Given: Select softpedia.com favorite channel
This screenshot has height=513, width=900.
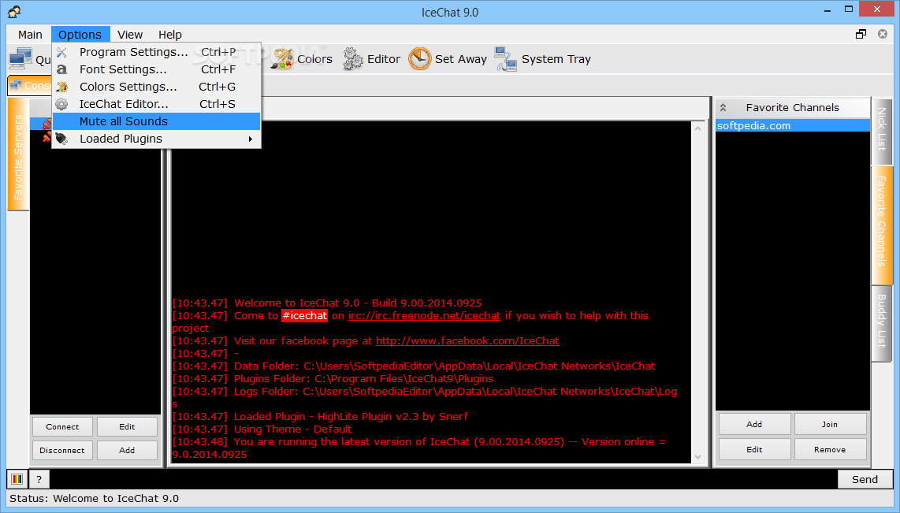Looking at the screenshot, I should 793,125.
